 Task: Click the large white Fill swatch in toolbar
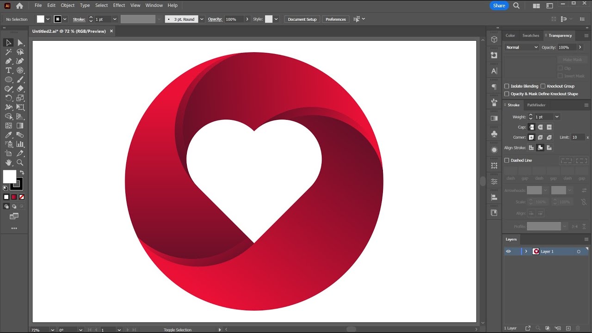point(10,177)
